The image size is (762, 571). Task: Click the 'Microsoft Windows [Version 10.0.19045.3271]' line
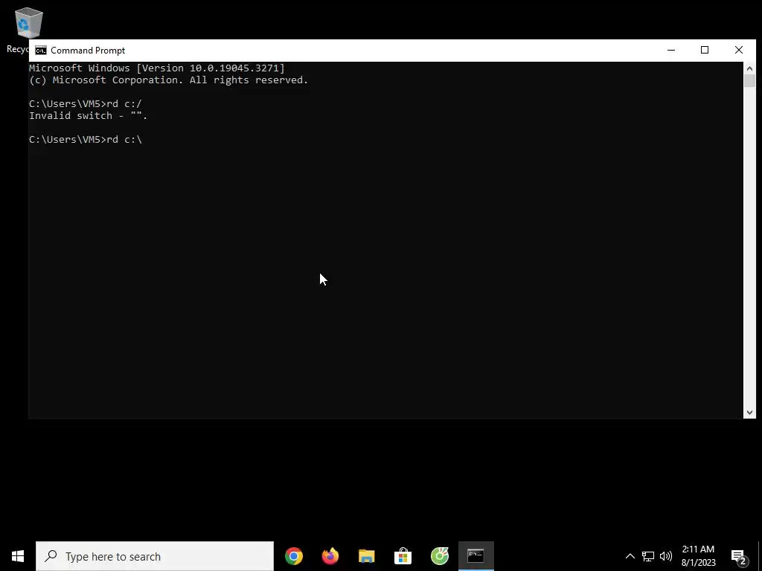[x=156, y=68]
